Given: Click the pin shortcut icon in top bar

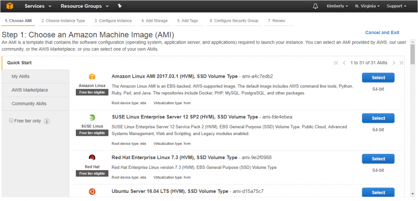Looking at the screenshot, I should click(120, 6).
